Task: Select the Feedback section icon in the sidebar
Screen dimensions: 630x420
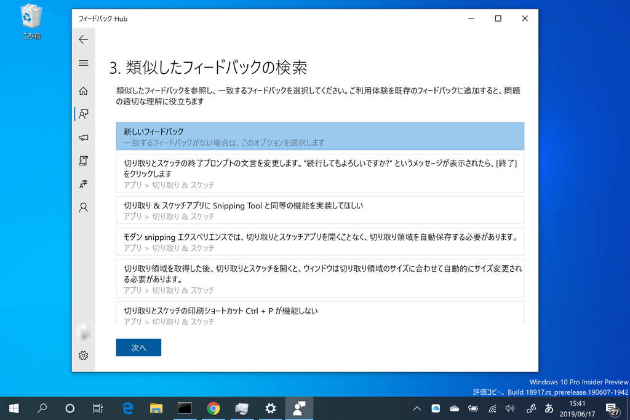Action: click(x=83, y=114)
